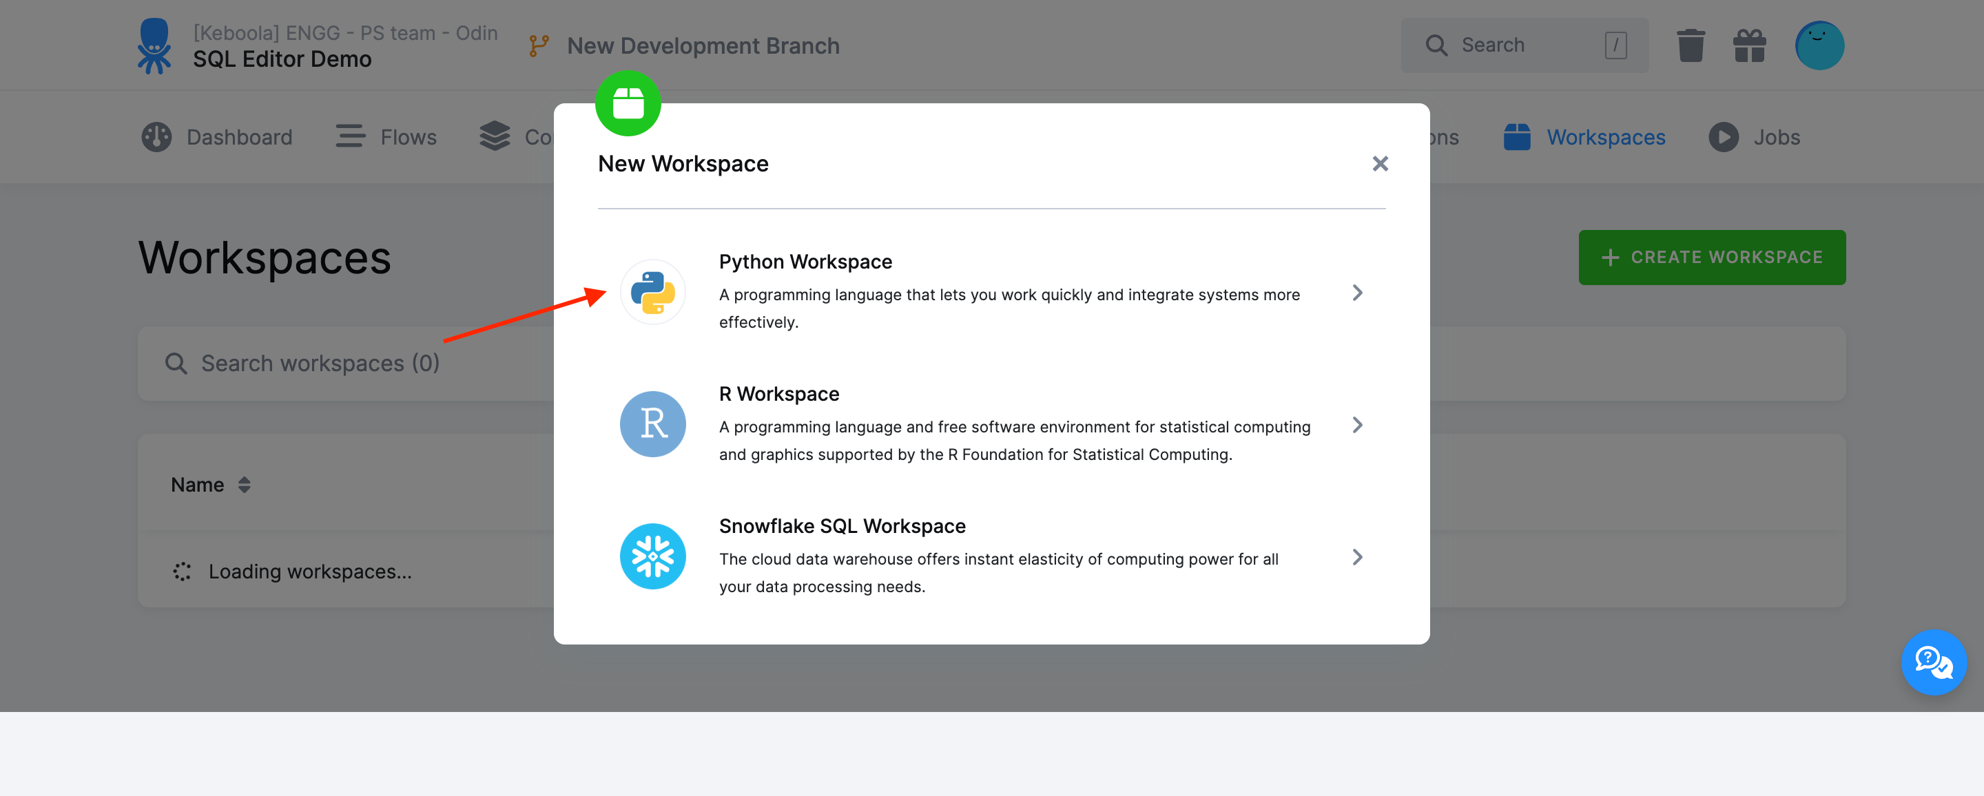The width and height of the screenshot is (1984, 796).
Task: Click the R Workspace icon
Action: click(x=652, y=424)
